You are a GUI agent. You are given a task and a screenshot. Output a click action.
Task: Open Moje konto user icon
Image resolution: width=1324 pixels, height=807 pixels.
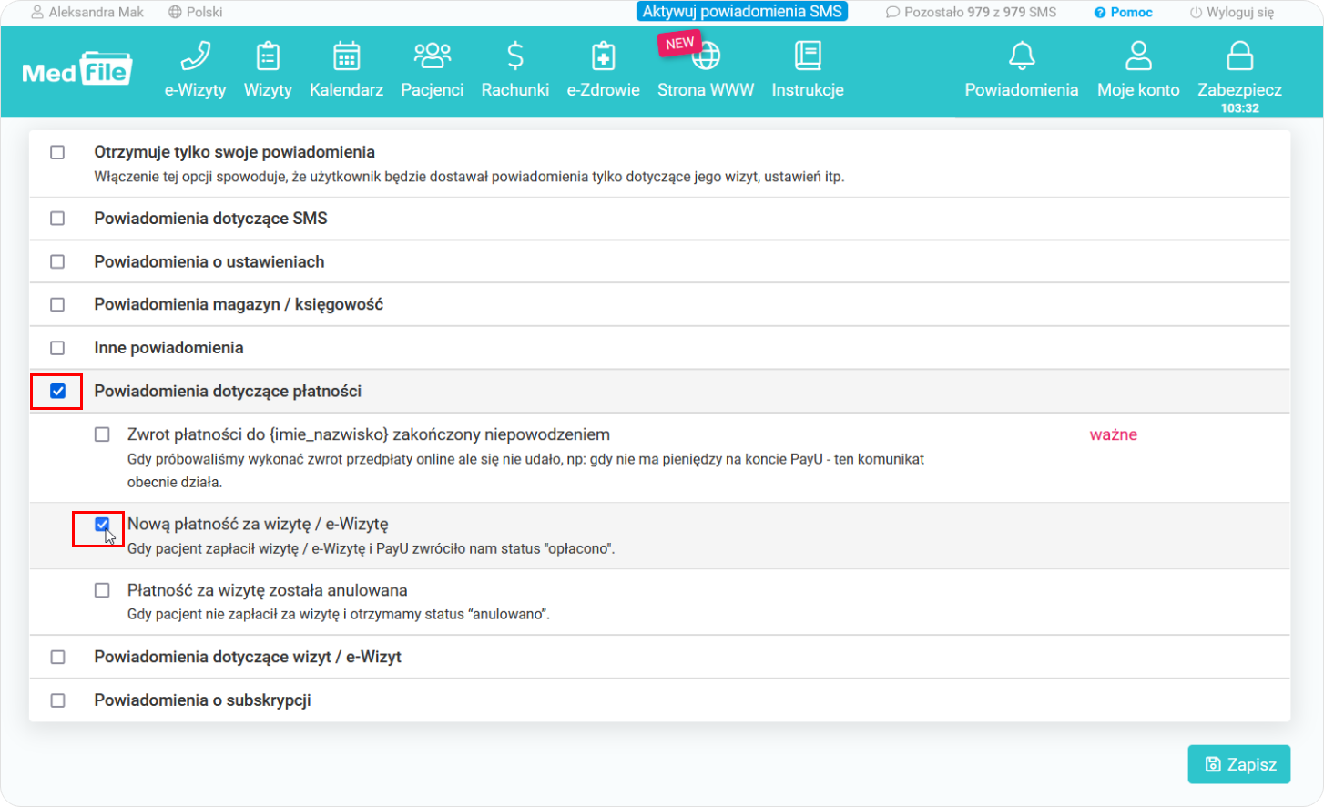click(x=1138, y=56)
